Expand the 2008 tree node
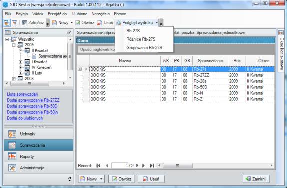Viewport: 287px width, 188px height. [14, 79]
